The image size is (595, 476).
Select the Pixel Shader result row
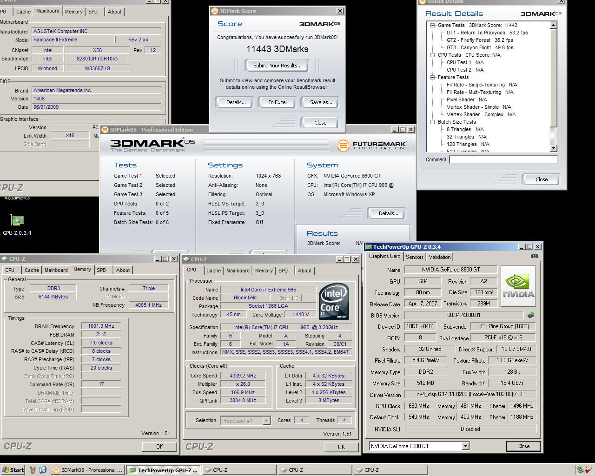pos(467,99)
